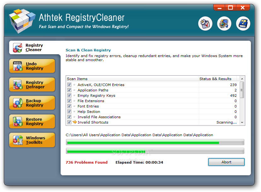The image size is (261, 192).
Task: Maximize the RegistryCleaner window
Action: point(230,8)
